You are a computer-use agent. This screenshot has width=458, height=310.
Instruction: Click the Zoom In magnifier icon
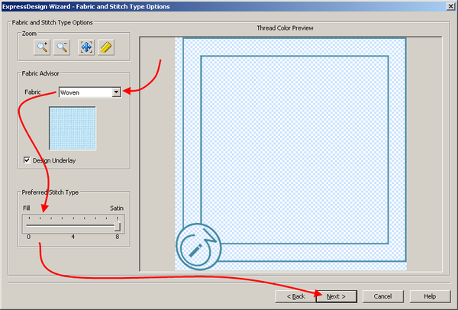[x=42, y=47]
